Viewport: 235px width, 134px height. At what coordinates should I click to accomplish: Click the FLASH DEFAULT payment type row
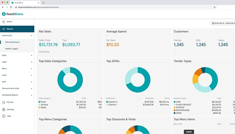[x=204, y=105]
